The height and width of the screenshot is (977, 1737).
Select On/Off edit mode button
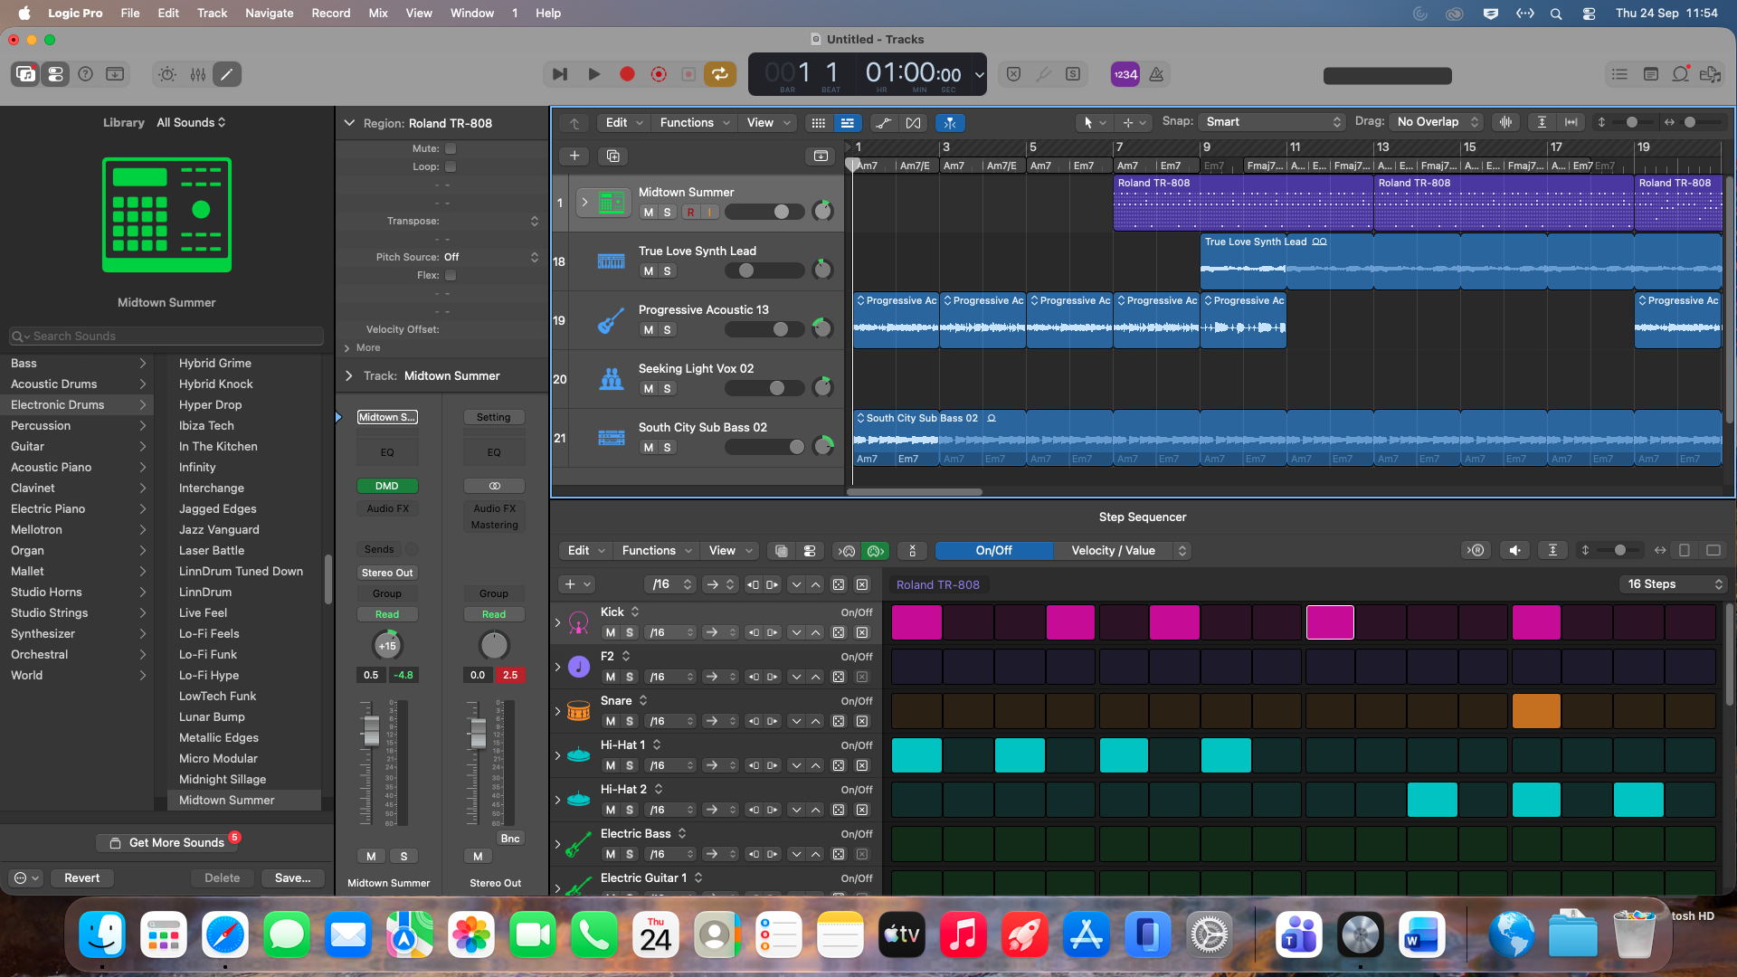coord(994,550)
